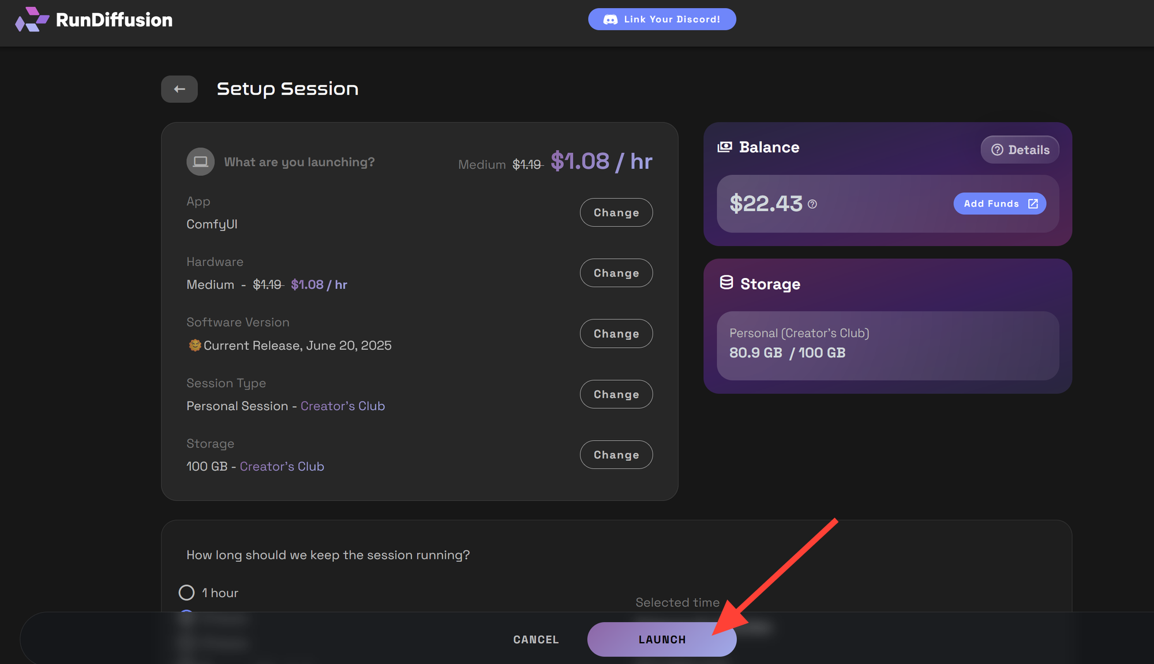Image resolution: width=1154 pixels, height=664 pixels.
Task: Click the RunDiffusion logo icon
Action: [32, 20]
